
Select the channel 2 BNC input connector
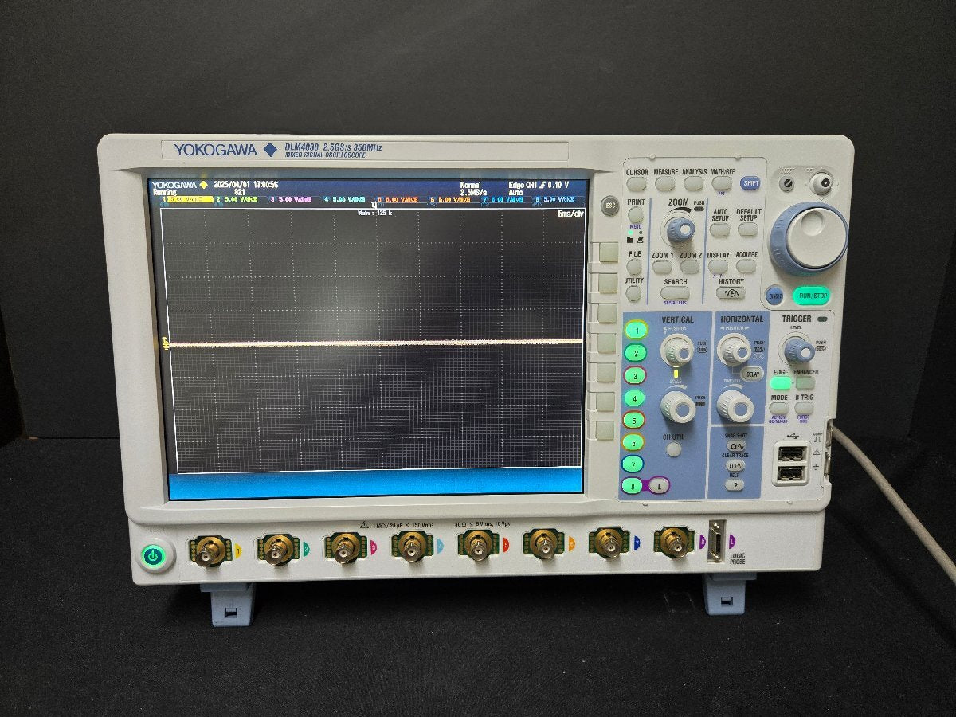click(278, 549)
